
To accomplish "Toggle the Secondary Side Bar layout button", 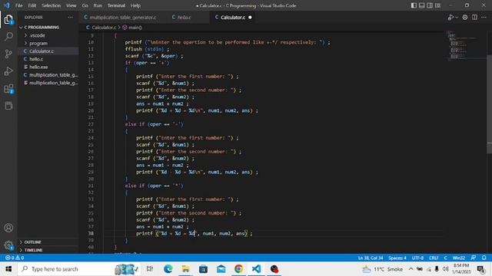I will (430, 5).
